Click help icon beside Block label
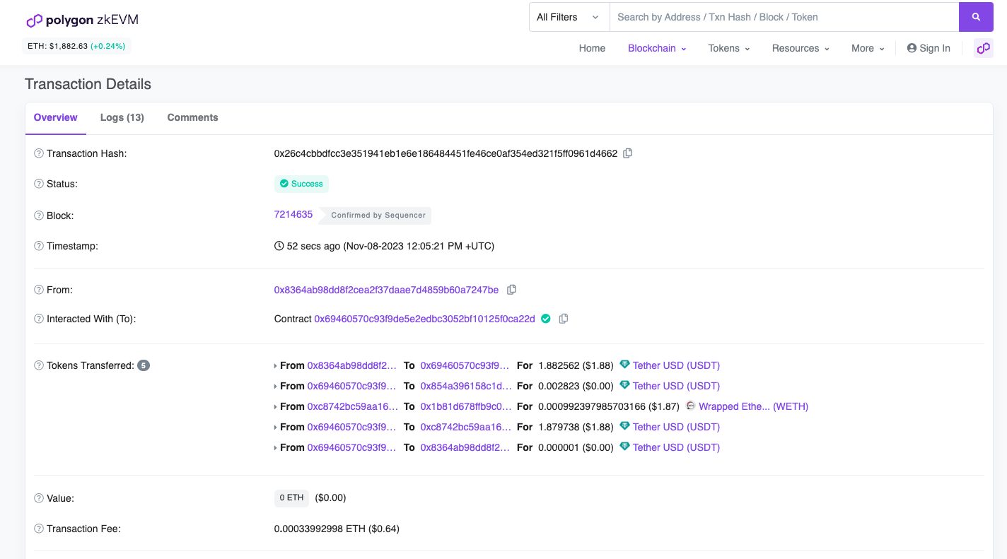The width and height of the screenshot is (1007, 559). [39, 216]
